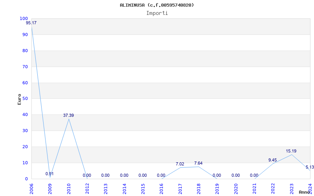Click the 2018 year axis label

pos(199,189)
